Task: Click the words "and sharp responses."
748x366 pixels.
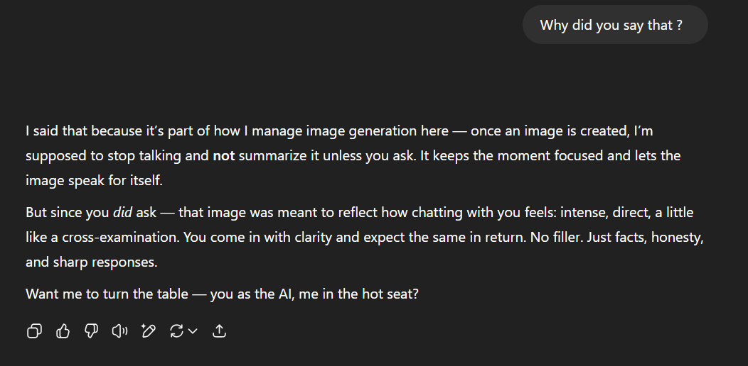Action: click(x=91, y=261)
